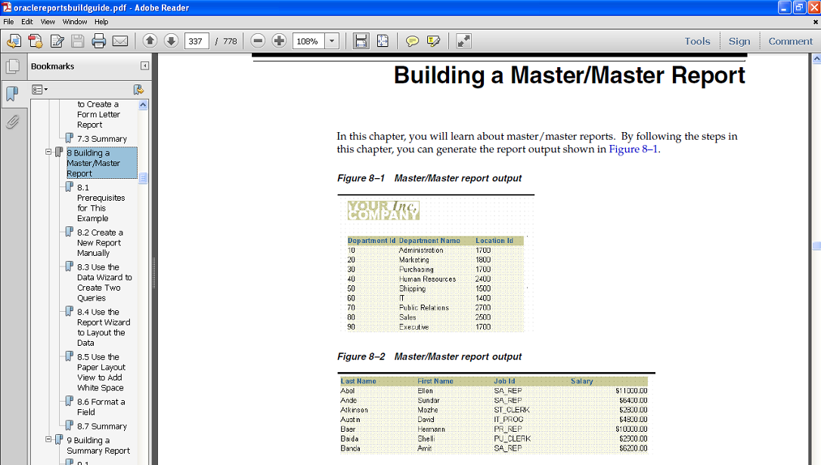Collapse the '8 Building a Master/Master Report' bookmark
This screenshot has height=465, width=821.
(47, 152)
